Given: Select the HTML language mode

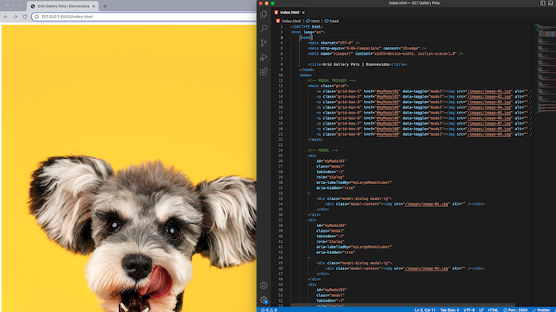Looking at the screenshot, I should click(493, 310).
